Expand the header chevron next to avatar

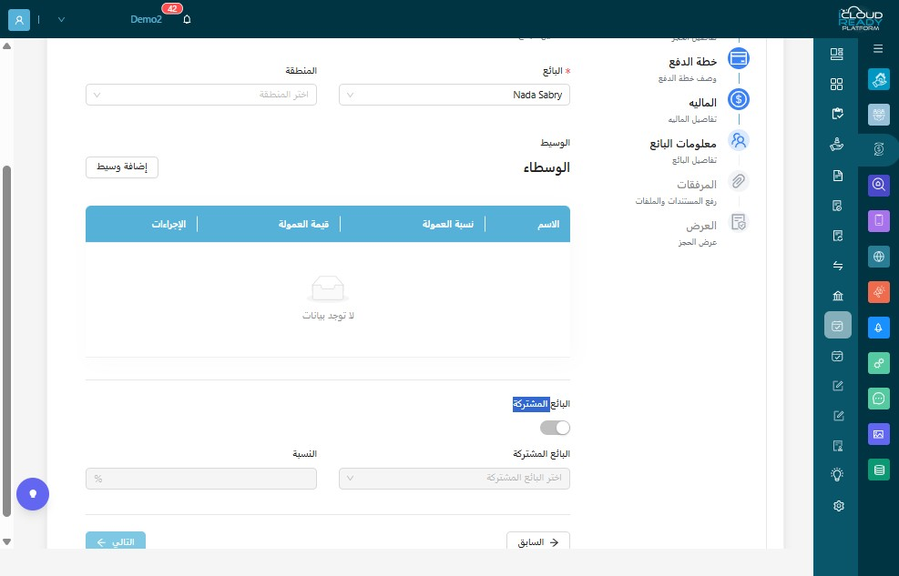click(x=61, y=19)
